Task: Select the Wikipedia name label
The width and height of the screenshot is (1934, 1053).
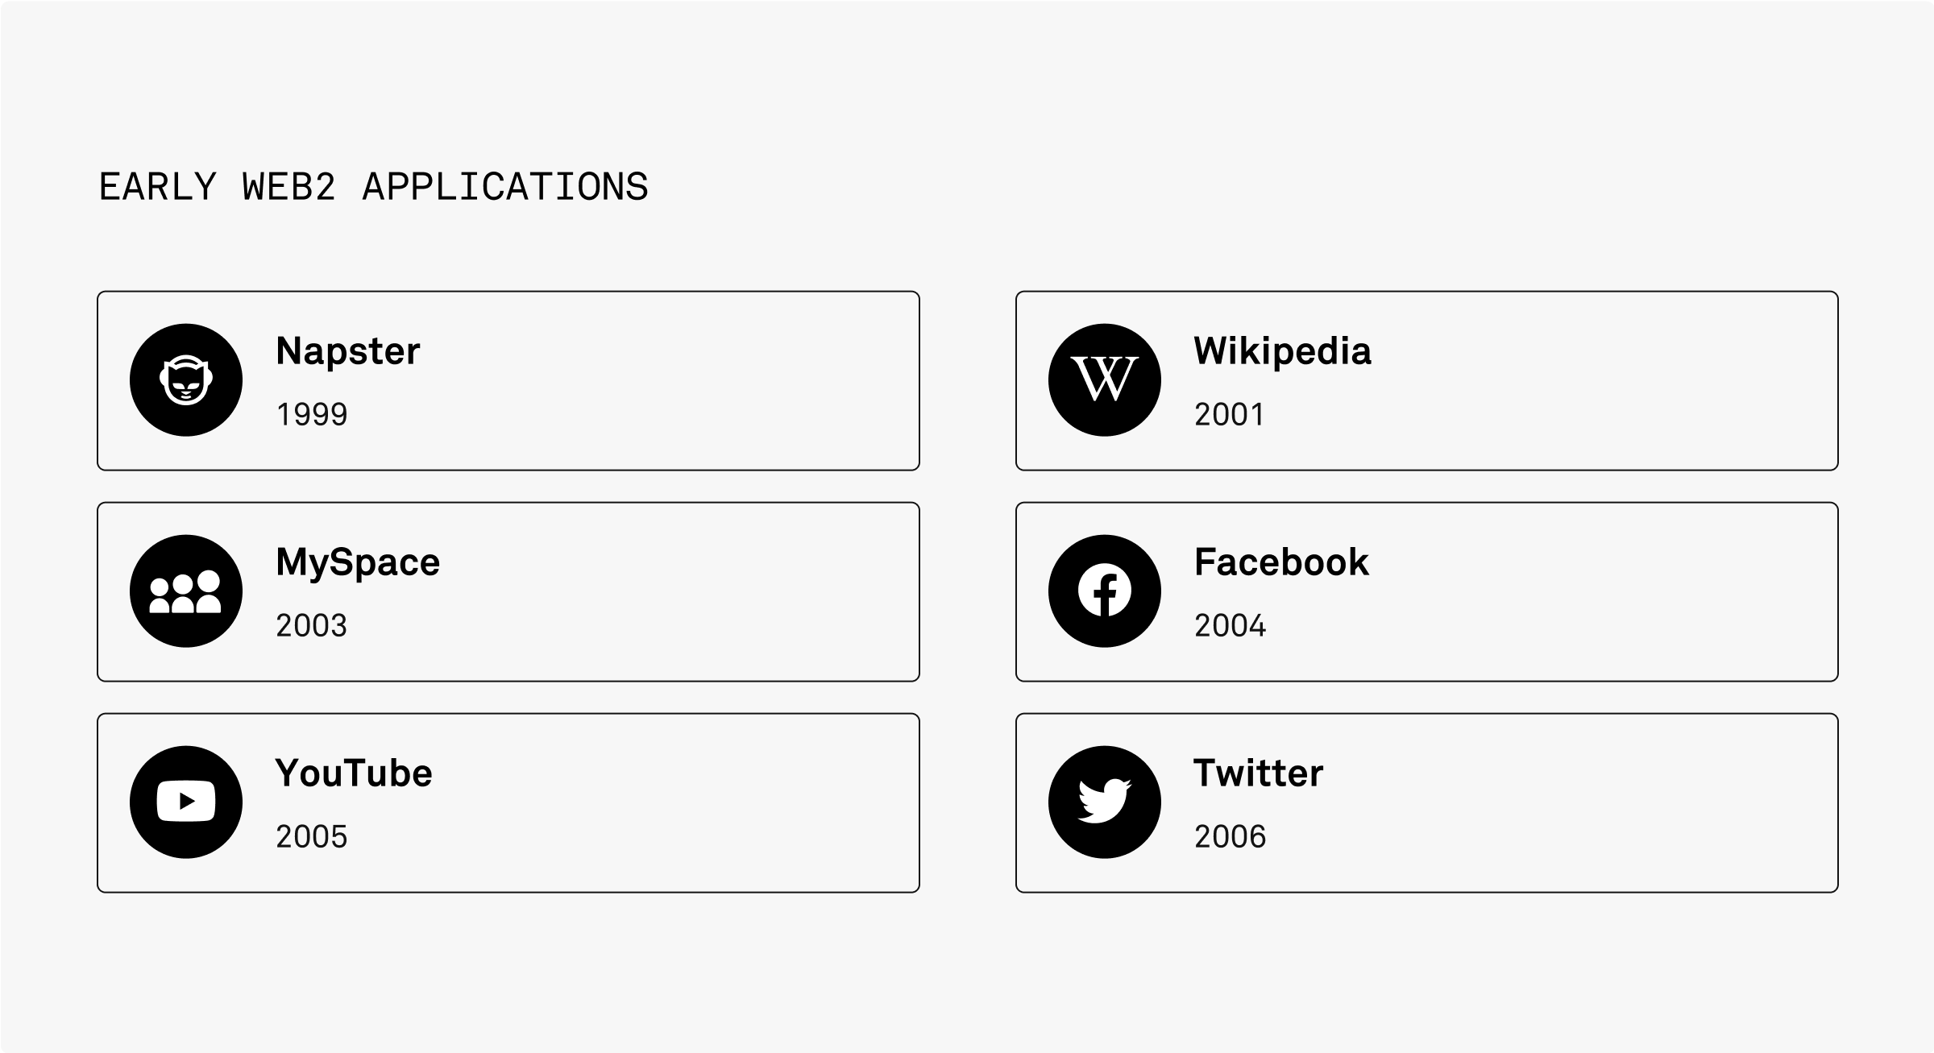Action: click(x=1282, y=351)
